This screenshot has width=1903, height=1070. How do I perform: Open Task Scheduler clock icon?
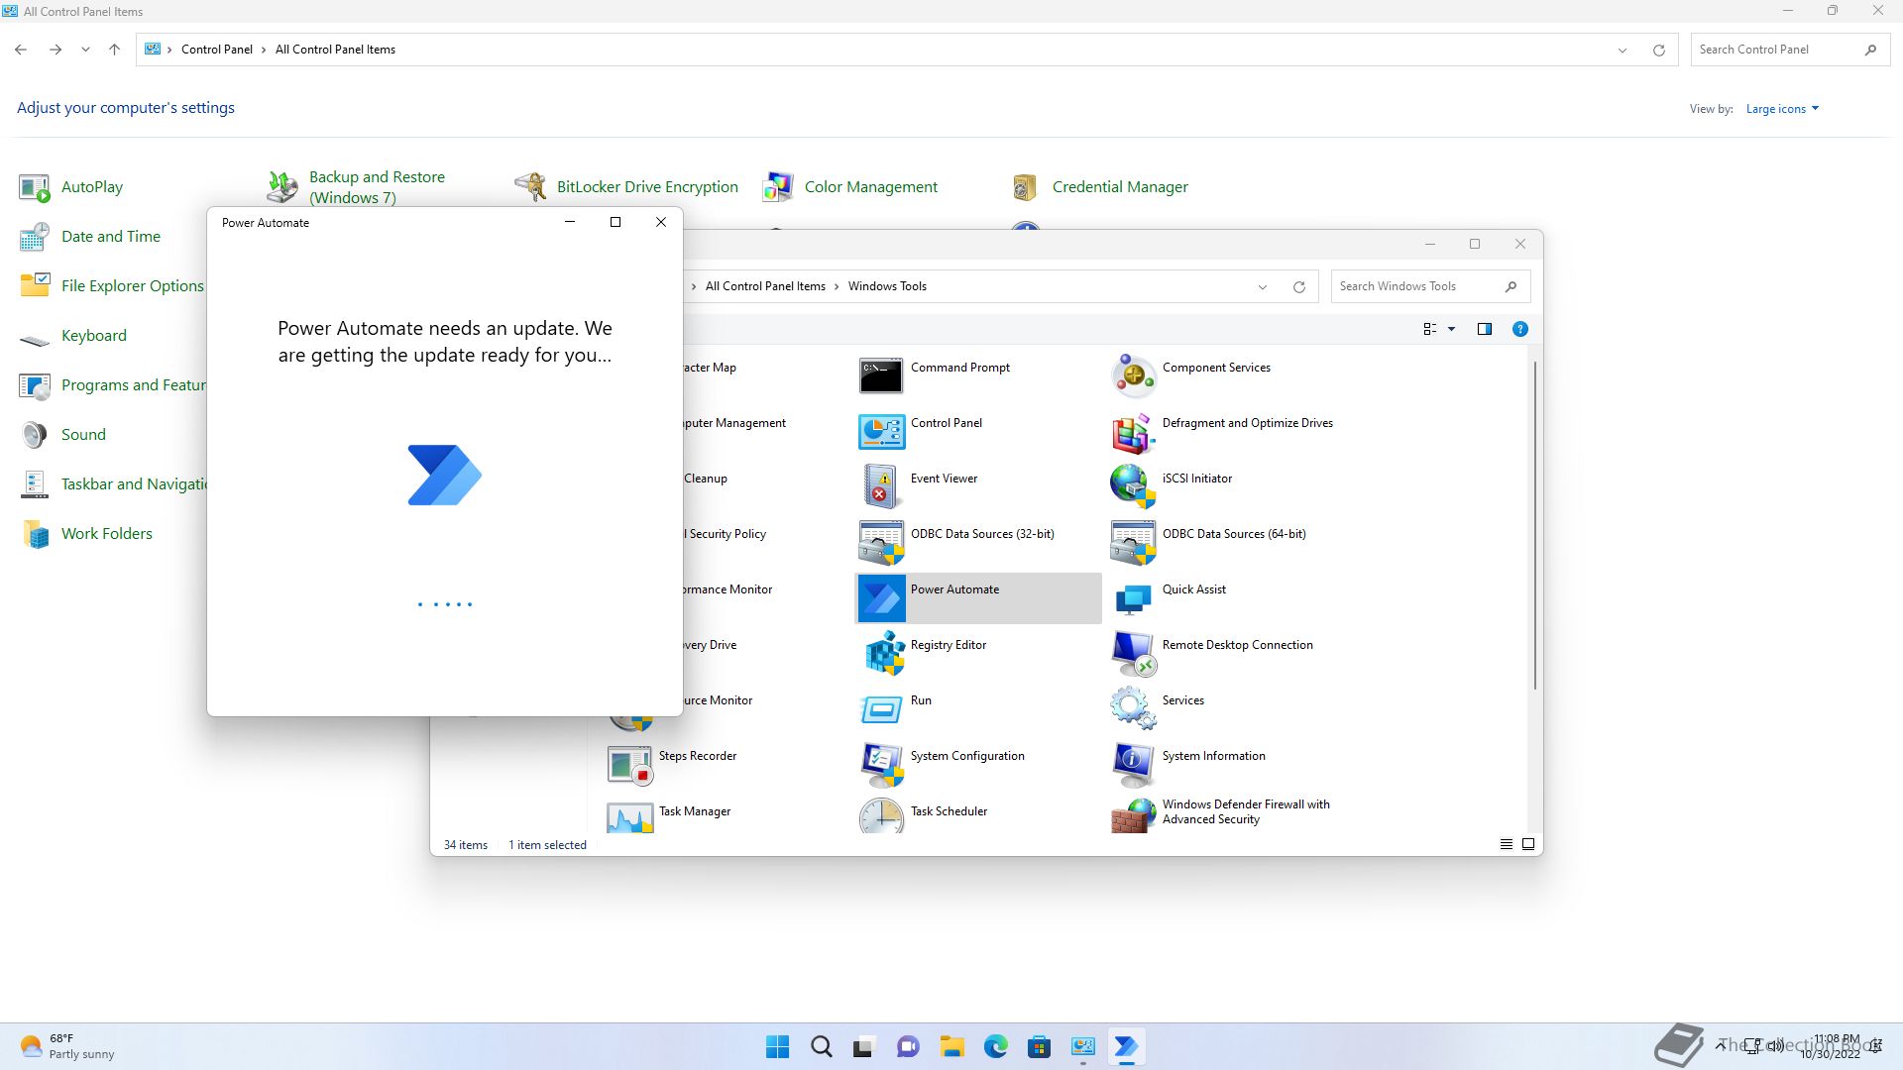(881, 817)
